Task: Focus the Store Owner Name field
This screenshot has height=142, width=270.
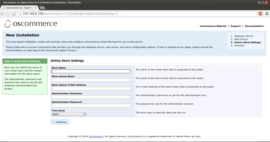Action: [91, 80]
